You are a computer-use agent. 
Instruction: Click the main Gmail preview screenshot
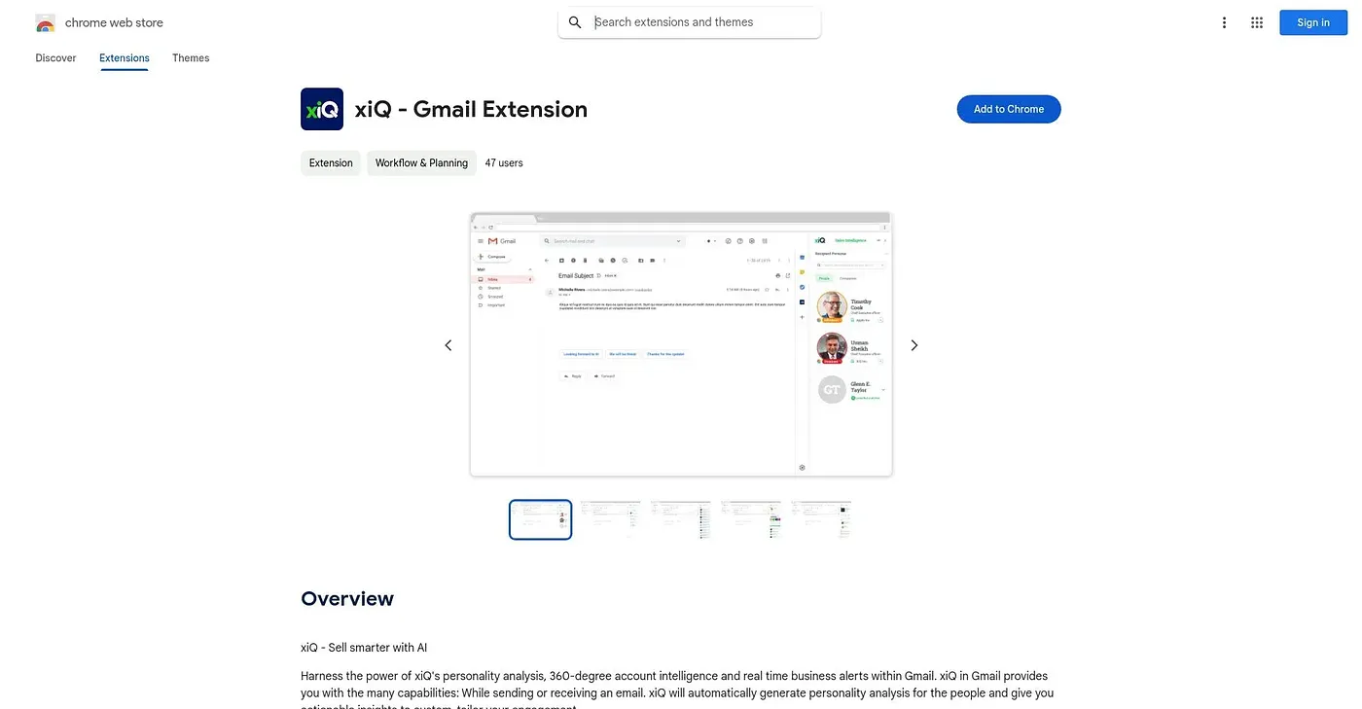681,344
